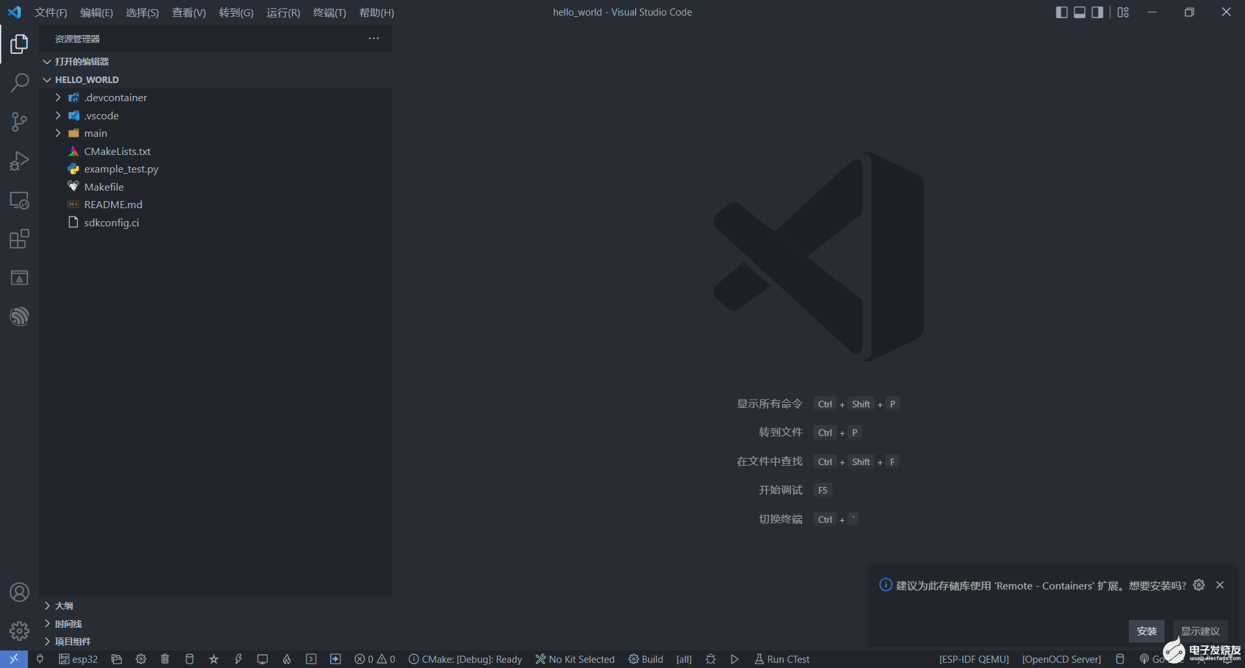Screen dimensions: 1245x668
Task: Open SDK configuration editor gear icon
Action: point(141,659)
